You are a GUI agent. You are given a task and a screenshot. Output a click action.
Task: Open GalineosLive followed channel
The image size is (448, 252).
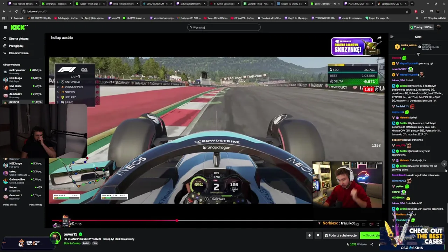[x=22, y=181]
